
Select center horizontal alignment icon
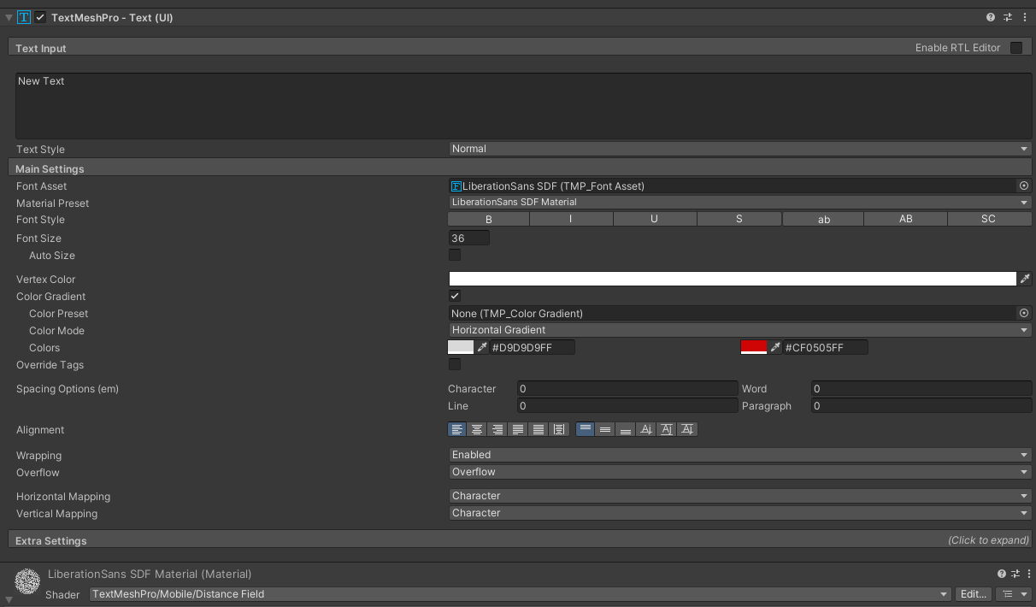477,429
